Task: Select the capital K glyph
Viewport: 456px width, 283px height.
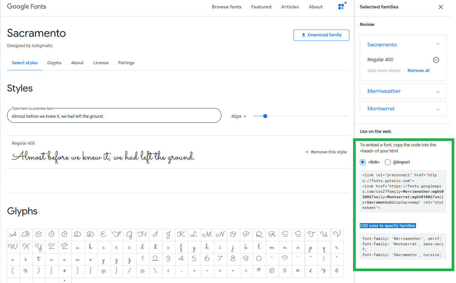Action: 181,234
